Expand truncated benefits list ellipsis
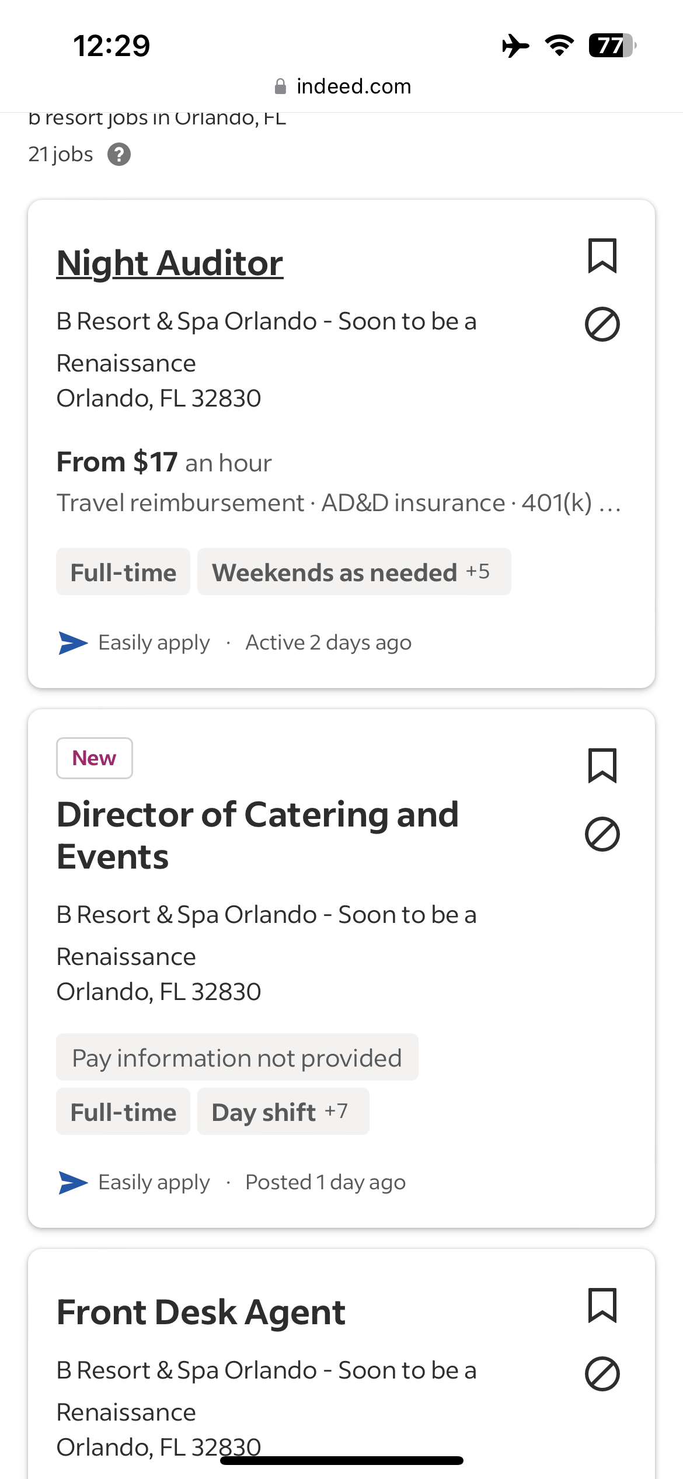The height and width of the screenshot is (1479, 683). coord(610,504)
